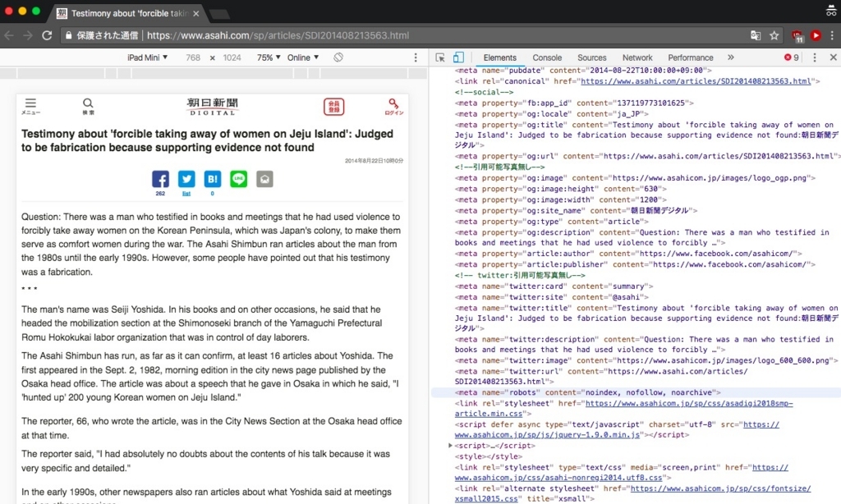Switch to the Network tab

coord(637,57)
